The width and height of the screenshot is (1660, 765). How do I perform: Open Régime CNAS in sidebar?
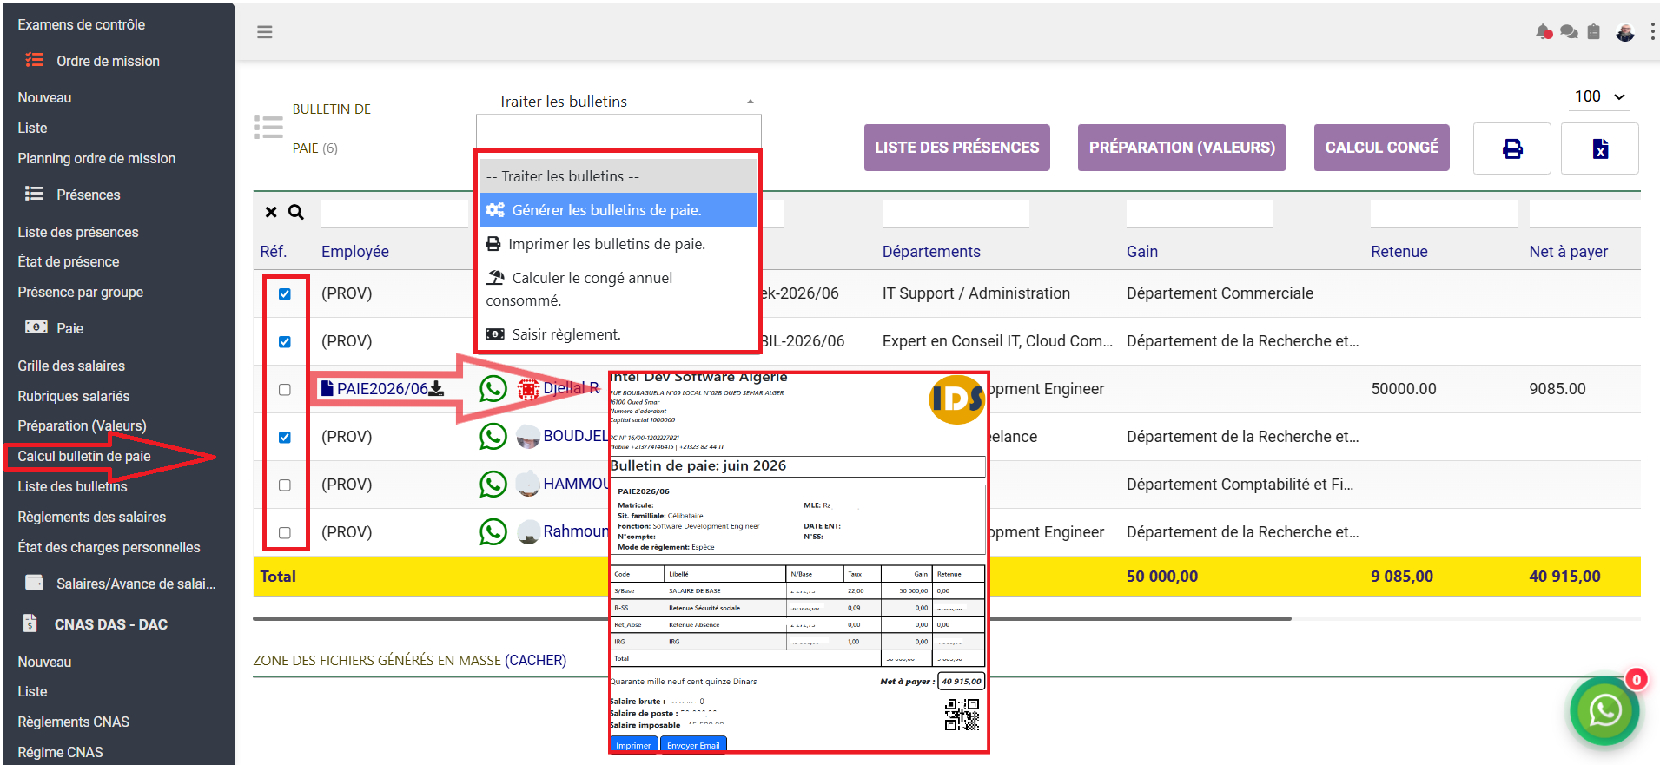point(60,752)
